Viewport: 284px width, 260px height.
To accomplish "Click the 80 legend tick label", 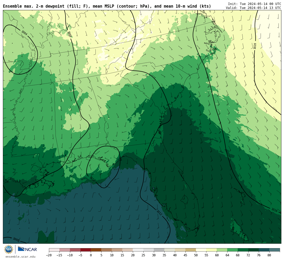I will [270, 255].
